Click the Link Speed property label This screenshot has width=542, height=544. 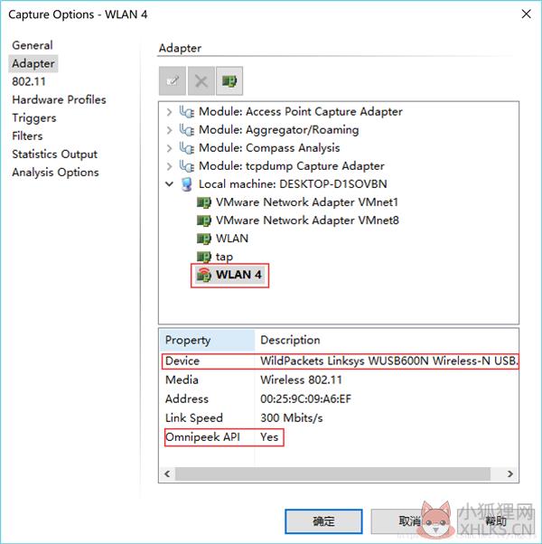[x=194, y=418]
